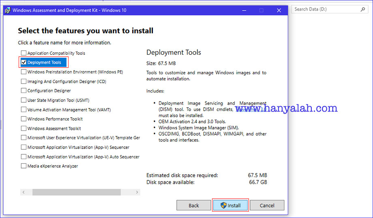Select Windows Performance Toolkit feature name
Image resolution: width=373 pixels, height=218 pixels.
coord(55,119)
